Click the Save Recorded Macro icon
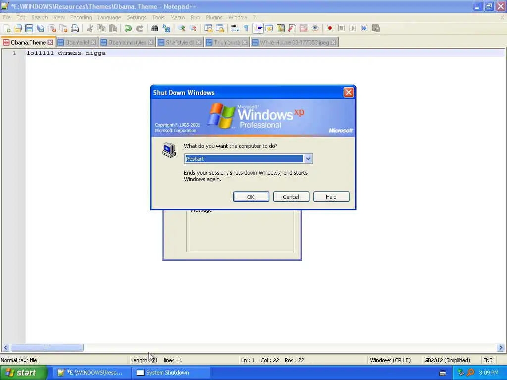 point(376,28)
